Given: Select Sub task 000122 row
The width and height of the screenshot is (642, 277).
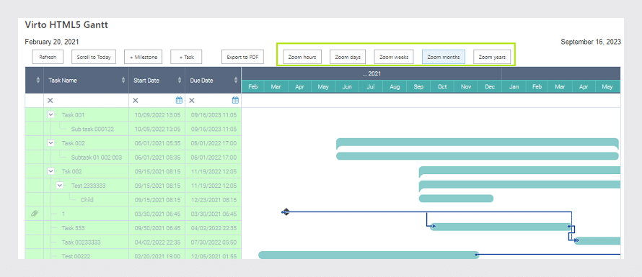Looking at the screenshot, I should pos(133,129).
